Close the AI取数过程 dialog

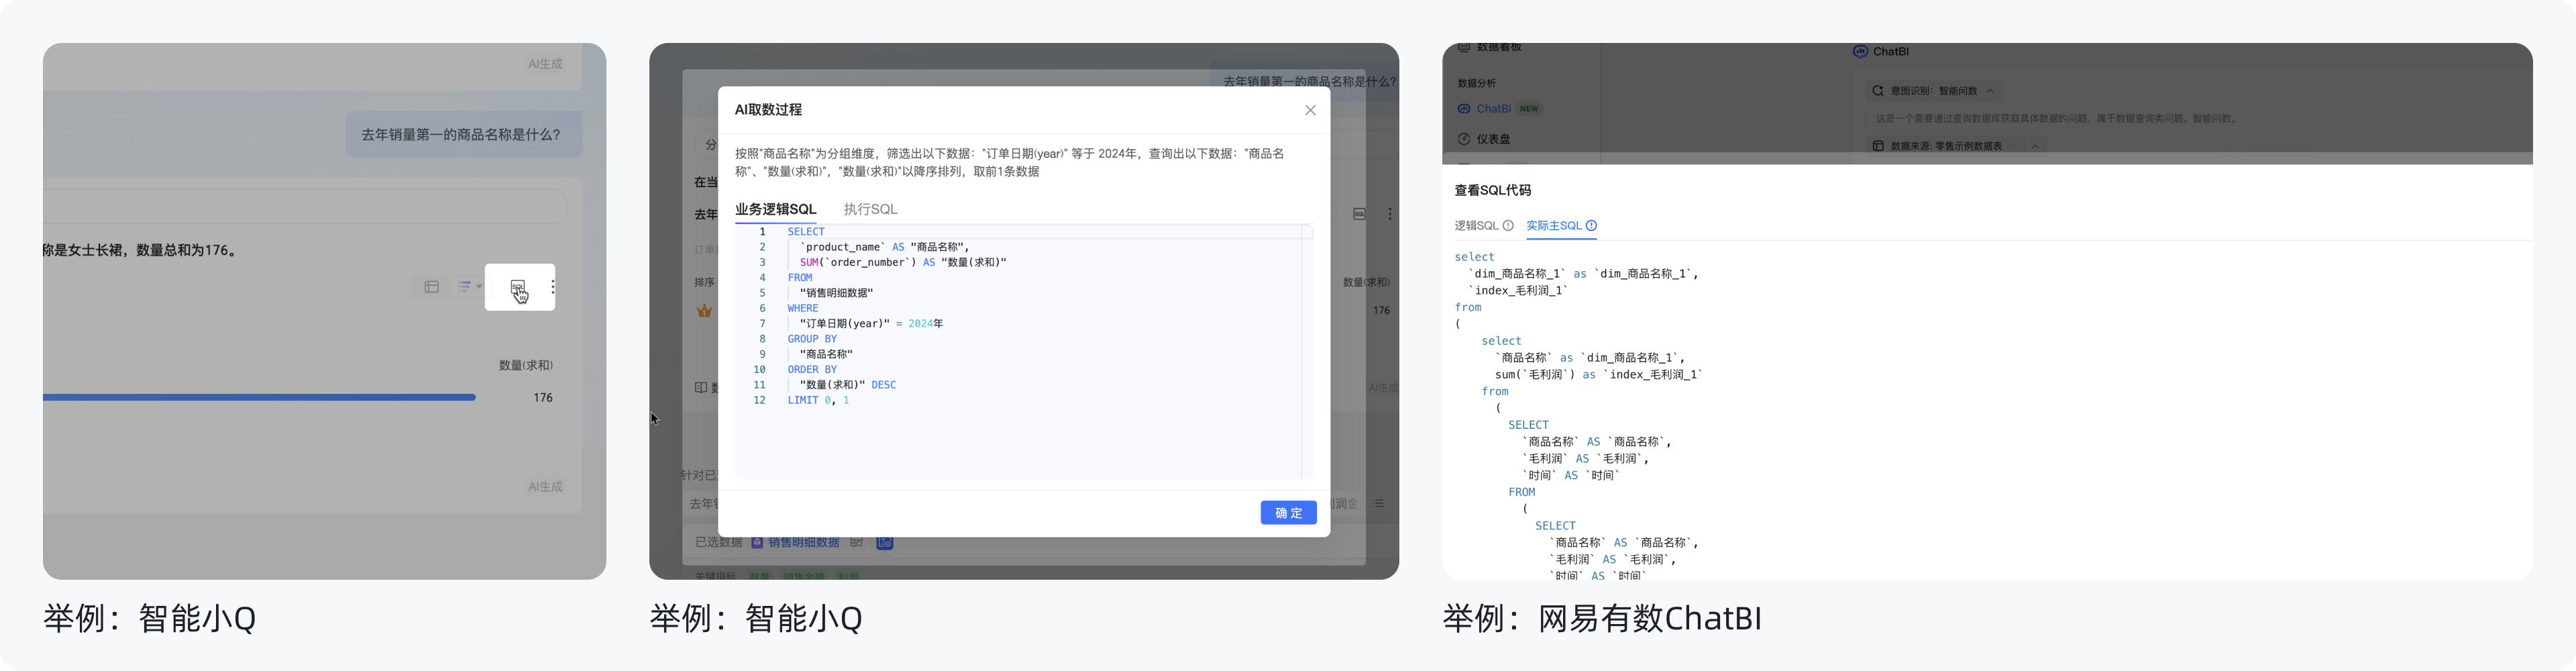tap(1310, 110)
